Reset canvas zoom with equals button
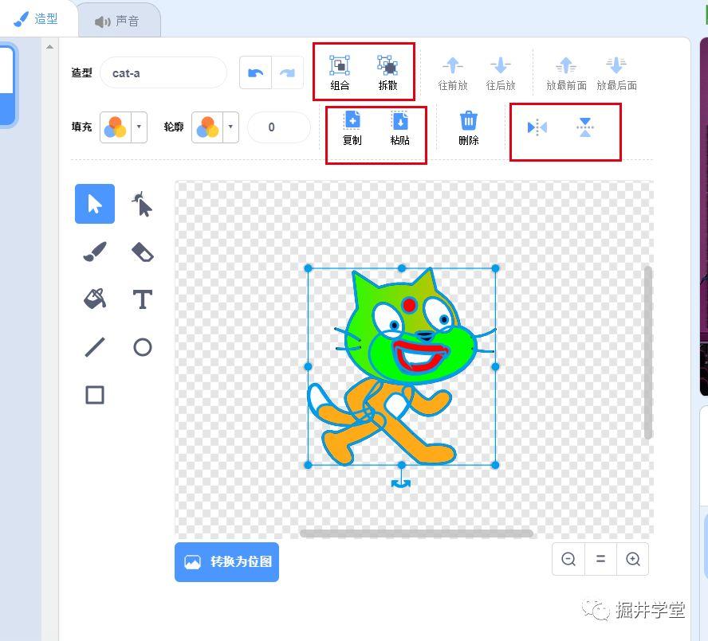The width and height of the screenshot is (708, 641). 600,559
